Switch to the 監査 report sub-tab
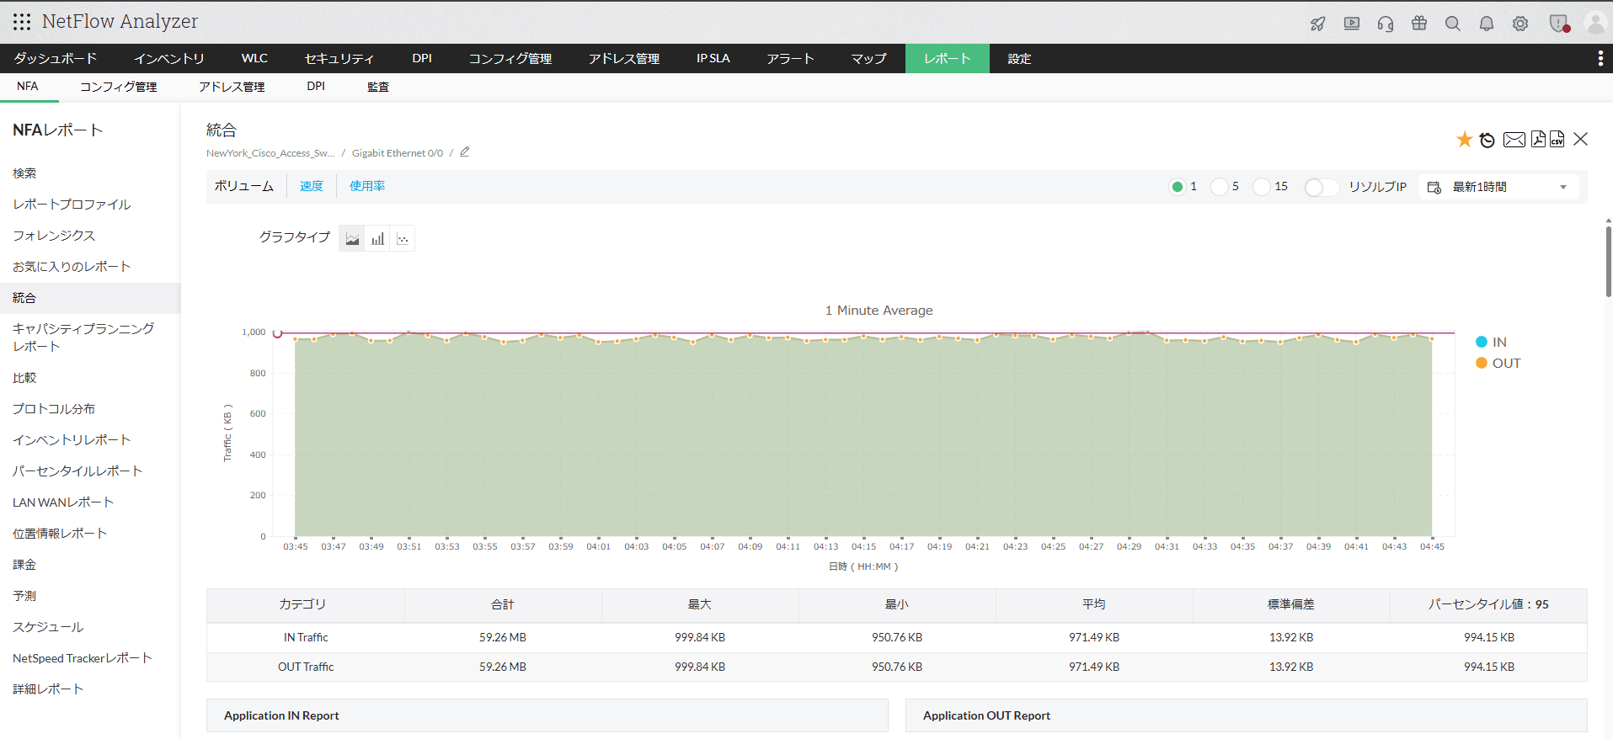 pos(378,87)
